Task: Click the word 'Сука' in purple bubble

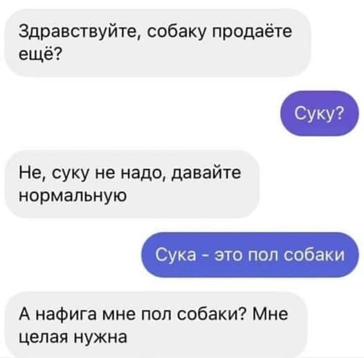Action: tap(176, 254)
